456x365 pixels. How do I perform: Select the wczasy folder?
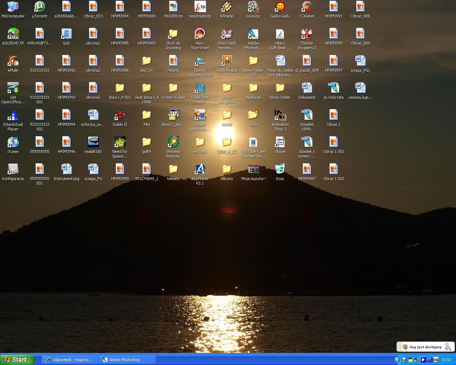(x=200, y=145)
